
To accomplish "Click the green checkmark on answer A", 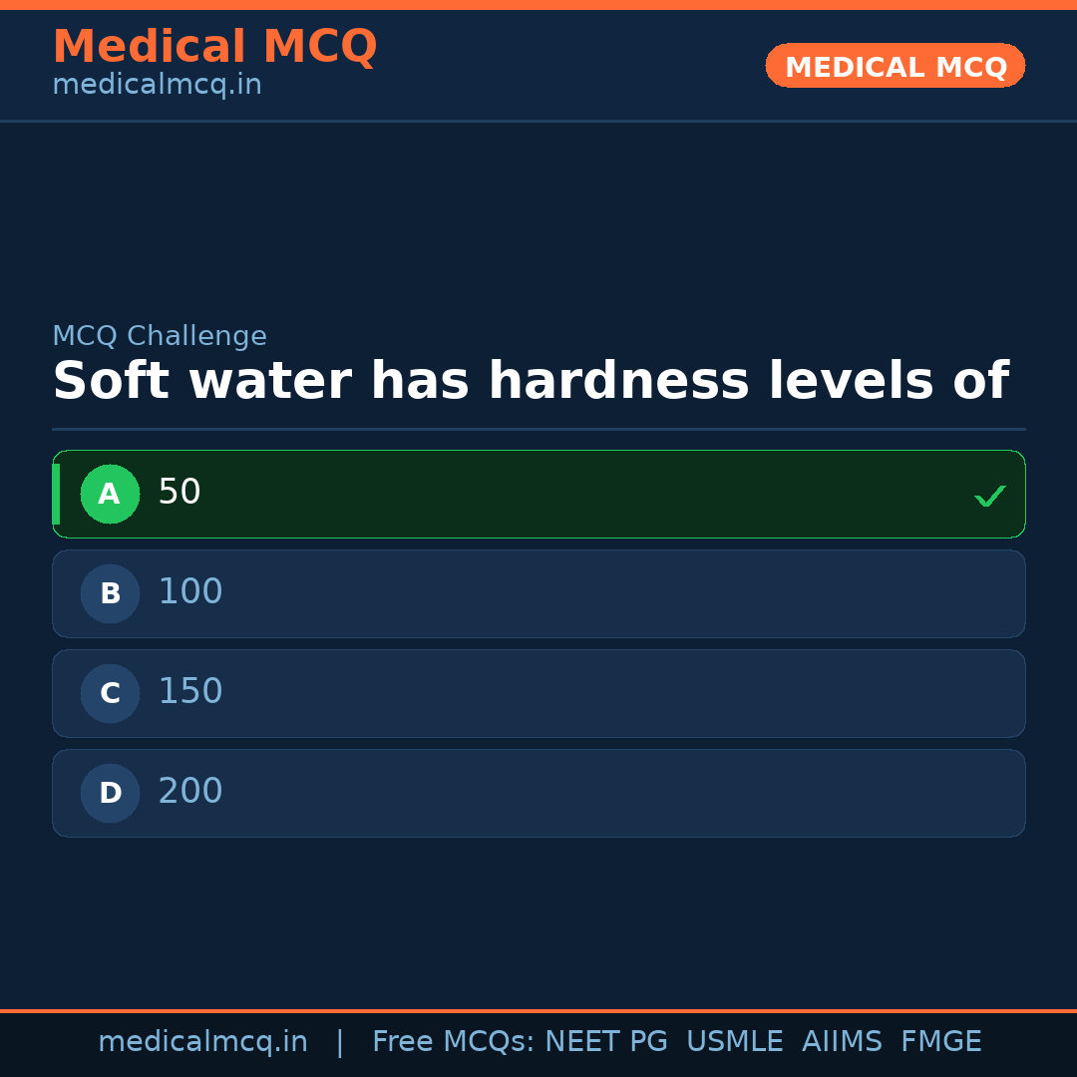I will coord(989,496).
